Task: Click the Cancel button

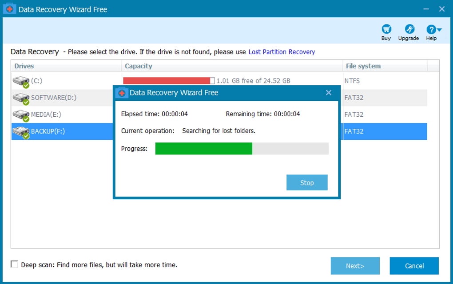Action: [x=414, y=266]
